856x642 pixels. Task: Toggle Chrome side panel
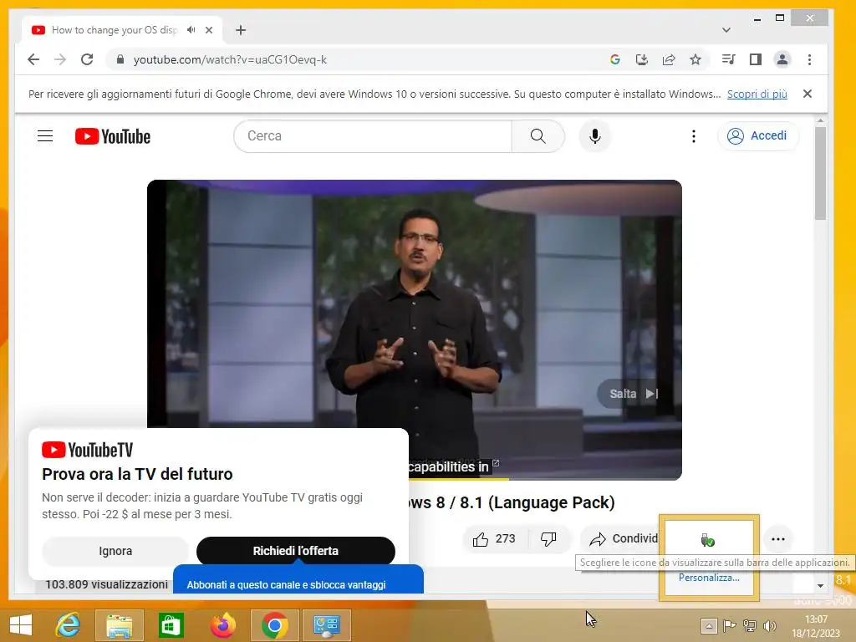(756, 59)
